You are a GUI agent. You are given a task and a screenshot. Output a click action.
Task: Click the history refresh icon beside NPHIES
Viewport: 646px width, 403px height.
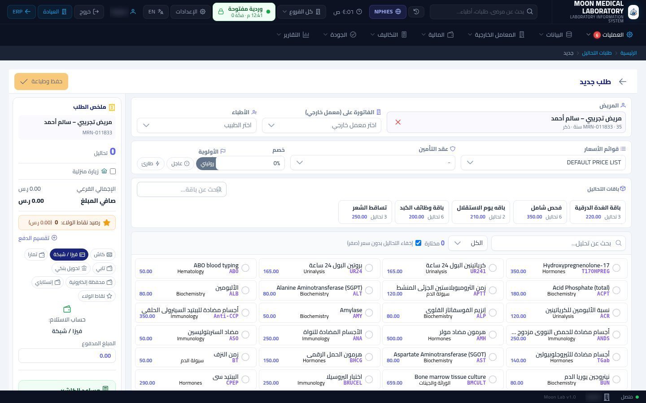pyautogui.click(x=416, y=12)
